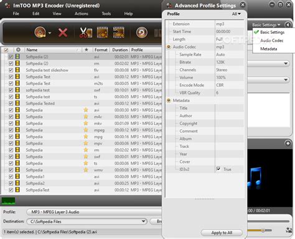Click the round plus icon above preview
The height and width of the screenshot is (239, 295).
click(x=288, y=144)
